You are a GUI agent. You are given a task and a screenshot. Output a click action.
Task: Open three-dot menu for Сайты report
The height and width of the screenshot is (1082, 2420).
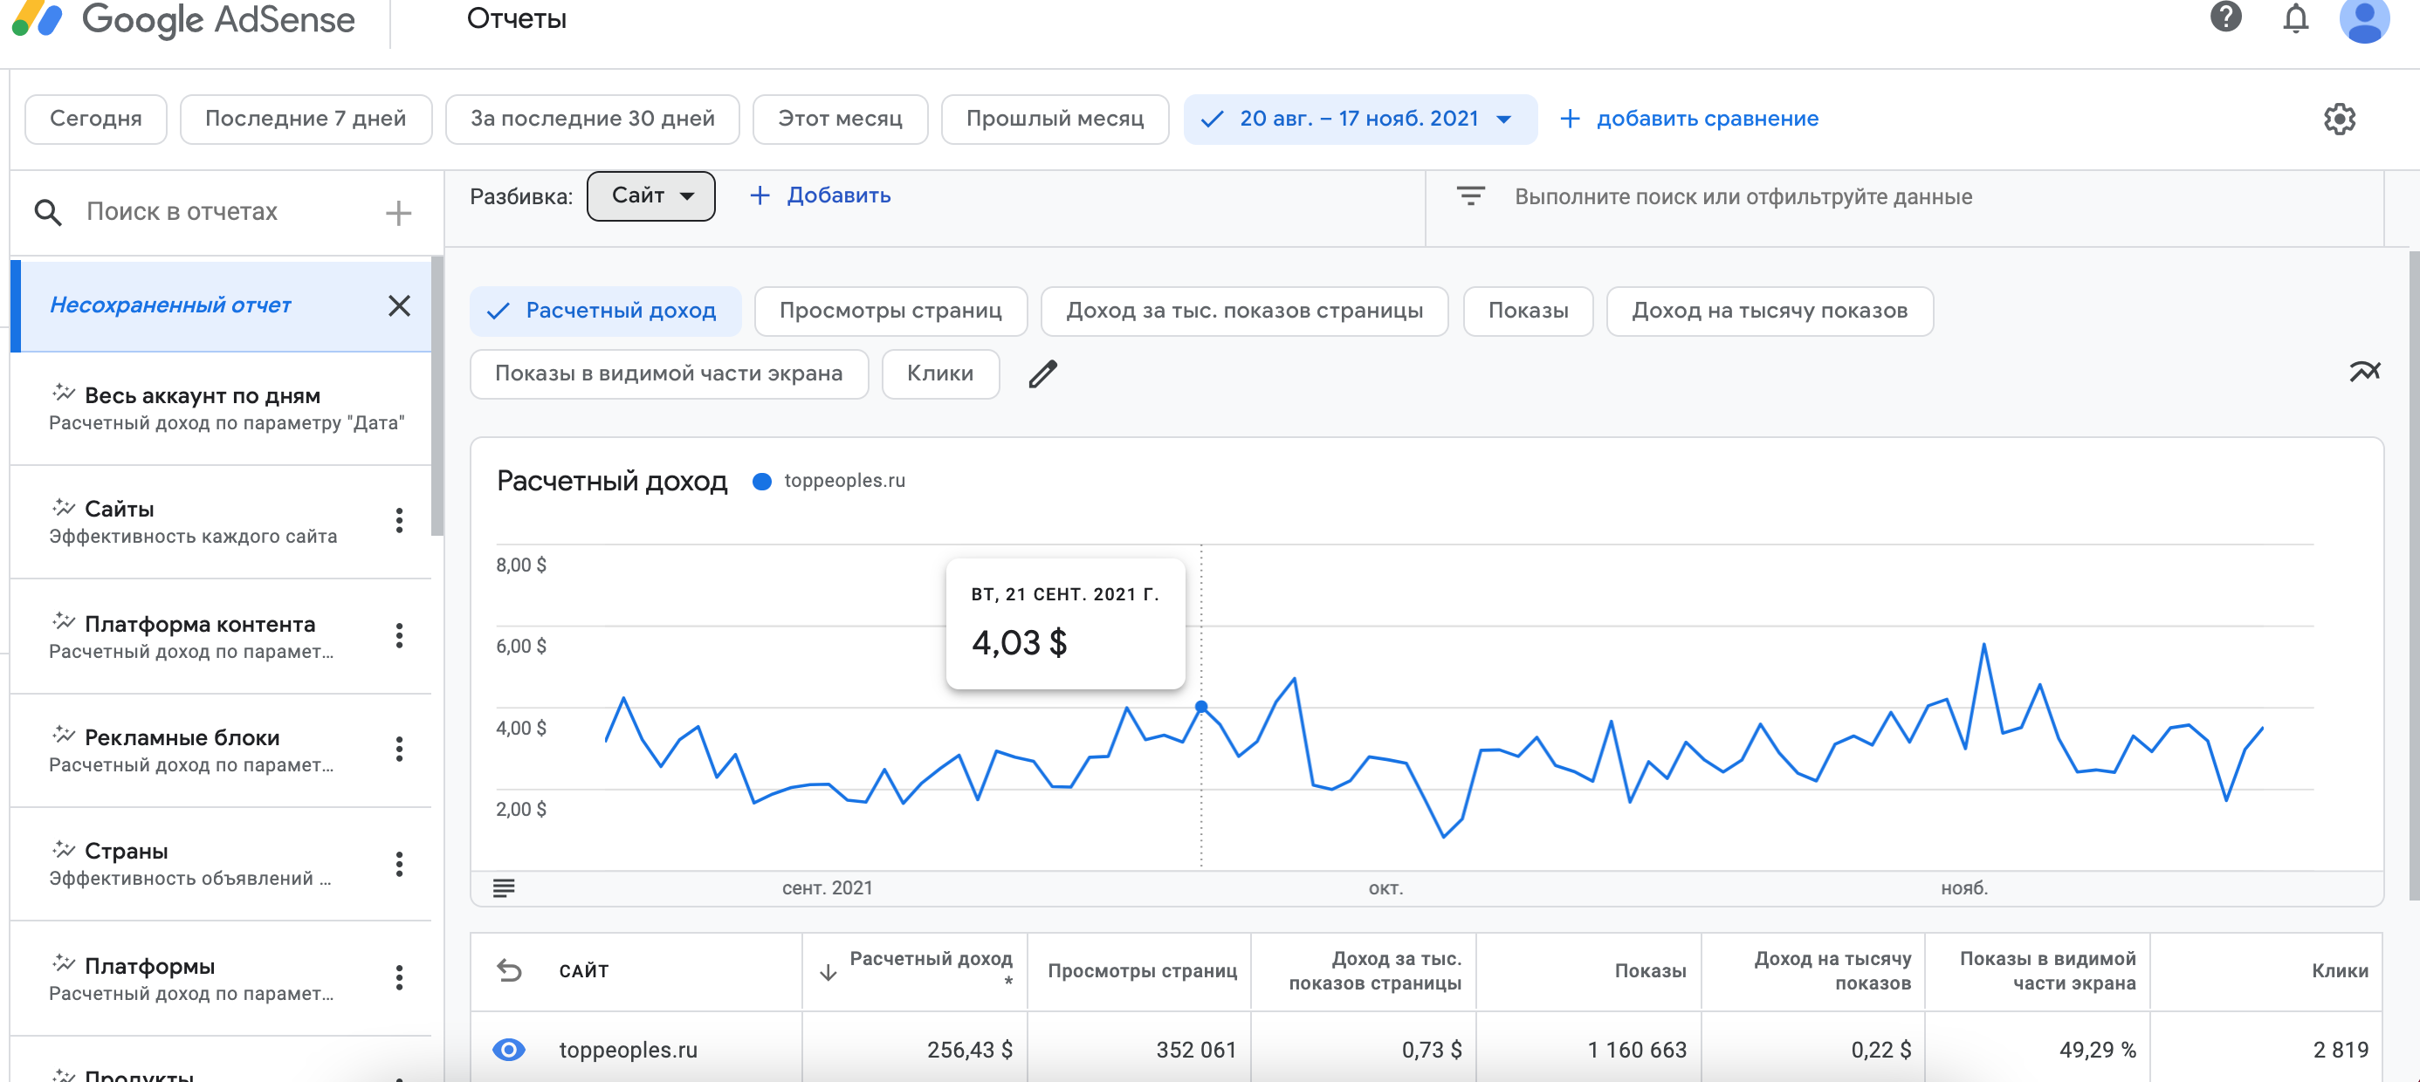pyautogui.click(x=399, y=520)
